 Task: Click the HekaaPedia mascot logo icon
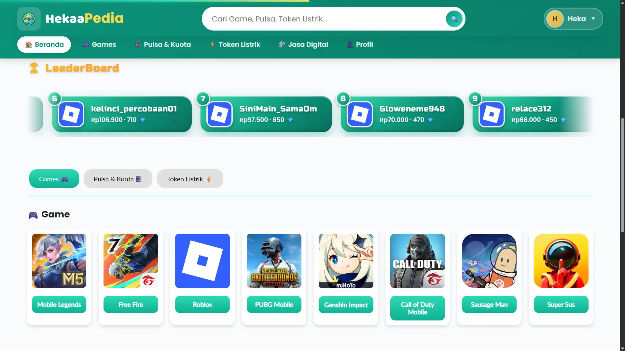[29, 19]
